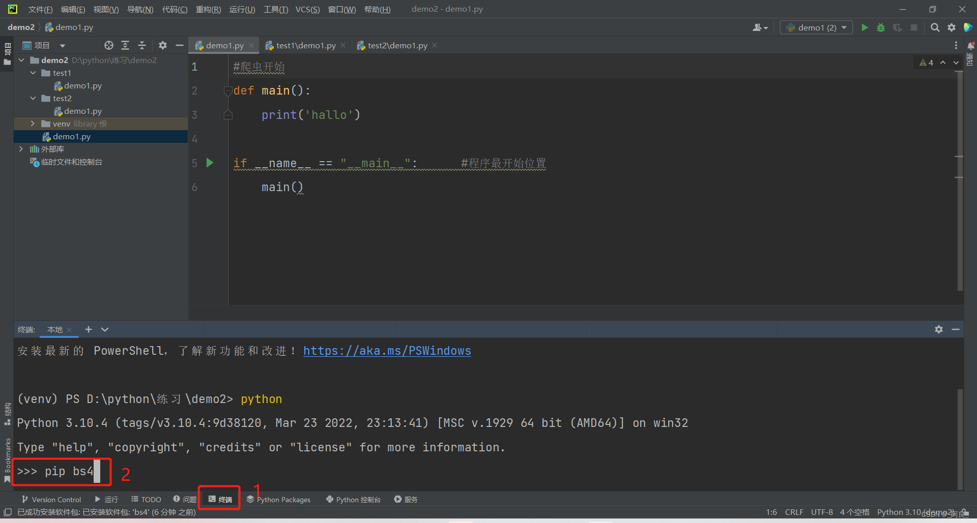The height and width of the screenshot is (523, 977).
Task: Switch to test2\demo1.py editor tab
Action: pos(392,45)
